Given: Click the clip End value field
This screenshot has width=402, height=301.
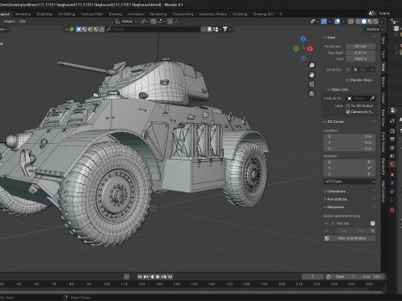Looking at the screenshot, I should tap(360, 59).
